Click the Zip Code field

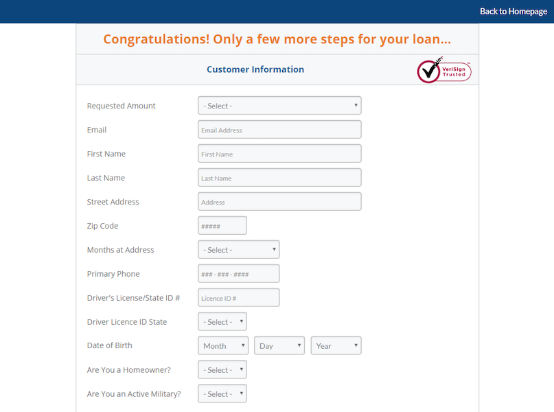point(222,226)
